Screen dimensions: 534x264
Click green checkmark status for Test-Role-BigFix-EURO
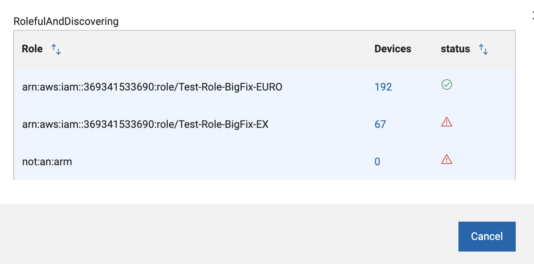tap(446, 85)
